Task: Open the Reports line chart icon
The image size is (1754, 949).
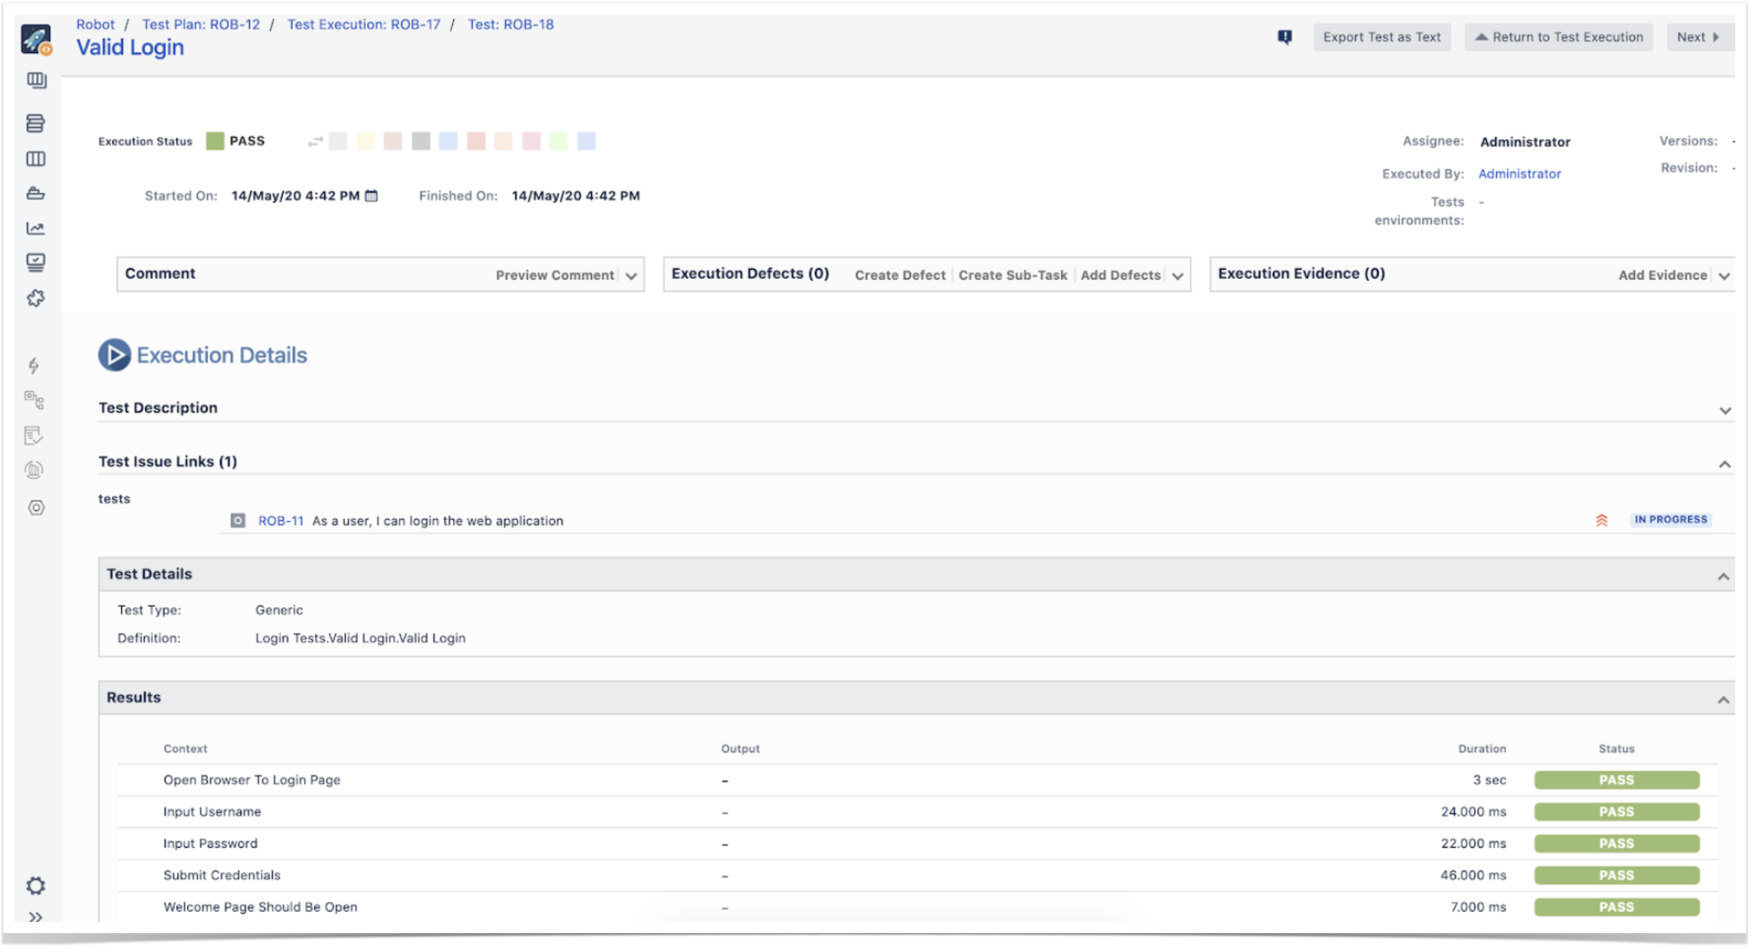Action: point(35,229)
